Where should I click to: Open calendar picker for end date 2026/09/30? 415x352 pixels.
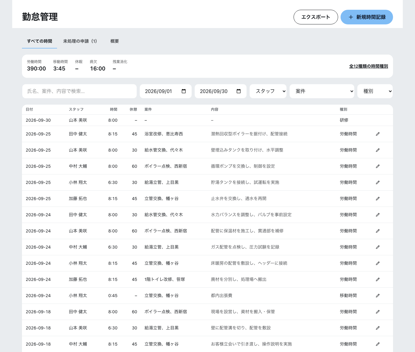click(239, 91)
